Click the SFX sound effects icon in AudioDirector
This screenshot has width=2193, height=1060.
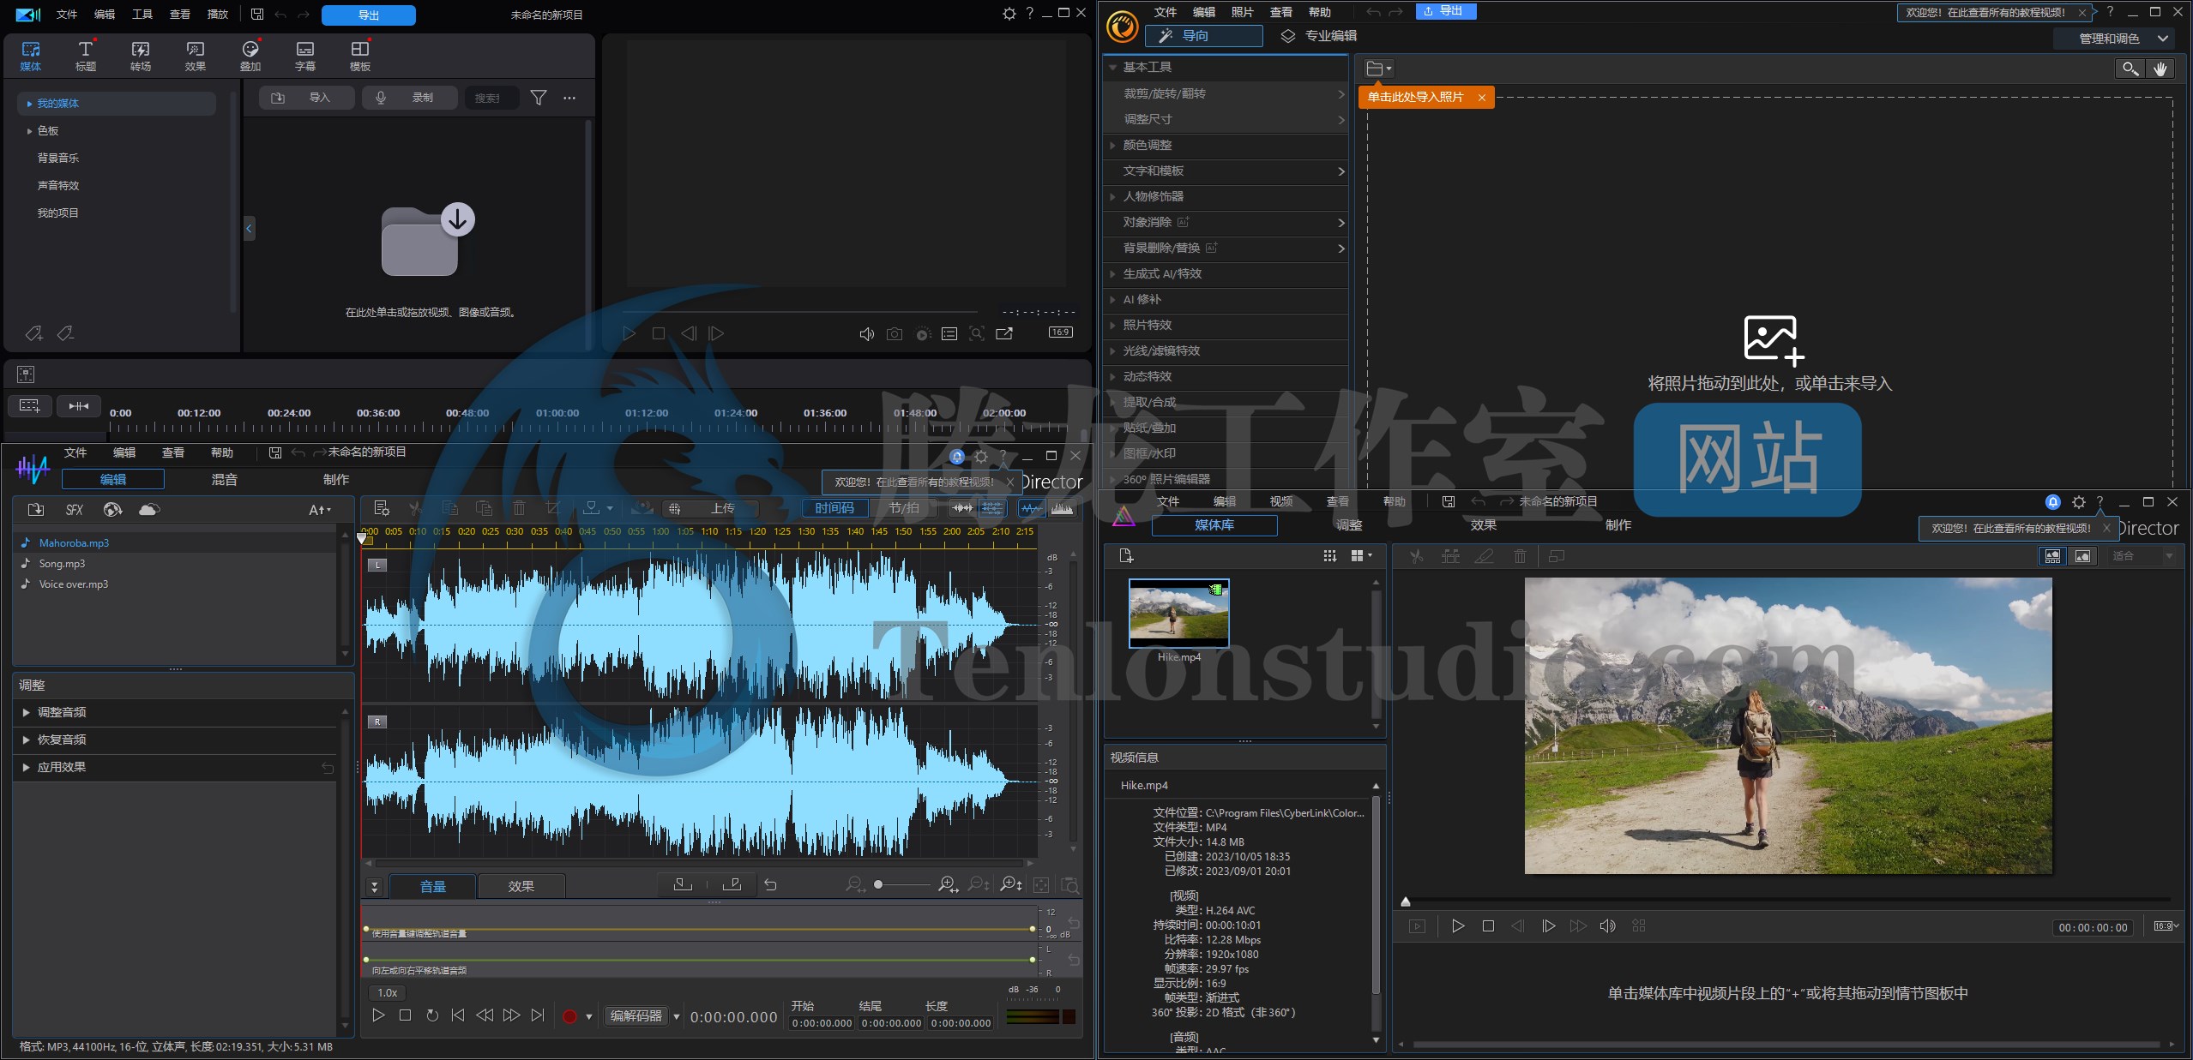pos(75,510)
